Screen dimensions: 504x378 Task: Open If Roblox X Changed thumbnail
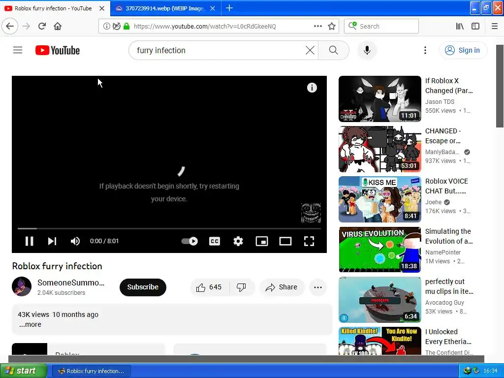tap(379, 99)
